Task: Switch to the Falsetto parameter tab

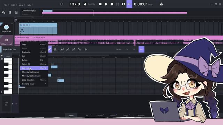Action: pyautogui.click(x=100, y=116)
